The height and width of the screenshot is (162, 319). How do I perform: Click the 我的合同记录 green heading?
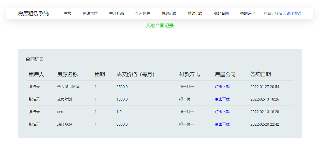(x=160, y=26)
